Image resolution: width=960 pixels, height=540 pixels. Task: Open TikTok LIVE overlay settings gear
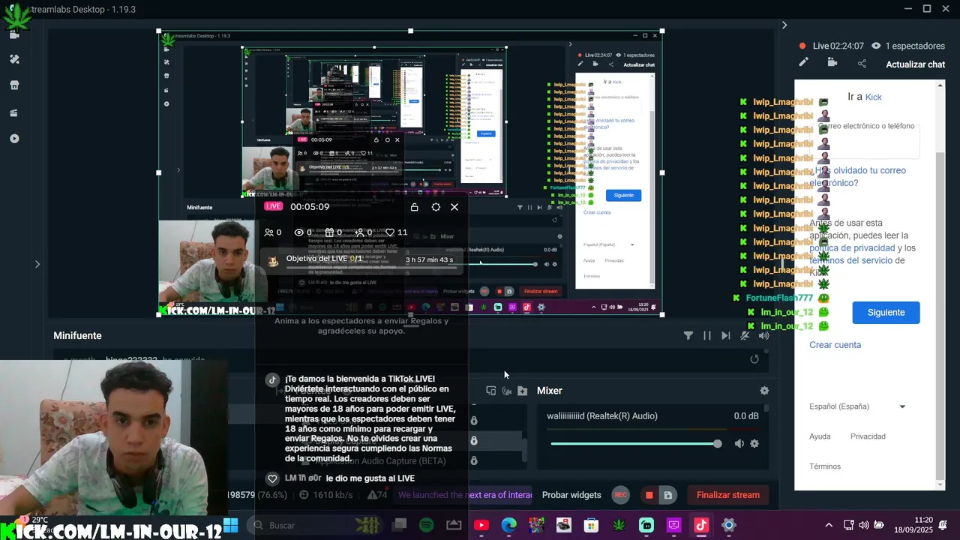(x=436, y=207)
